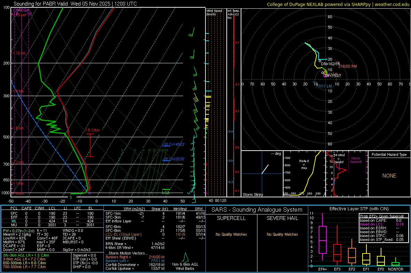Click the '12 km' height marker
The width and height of the screenshot is (411, 273).
tap(21, 53)
